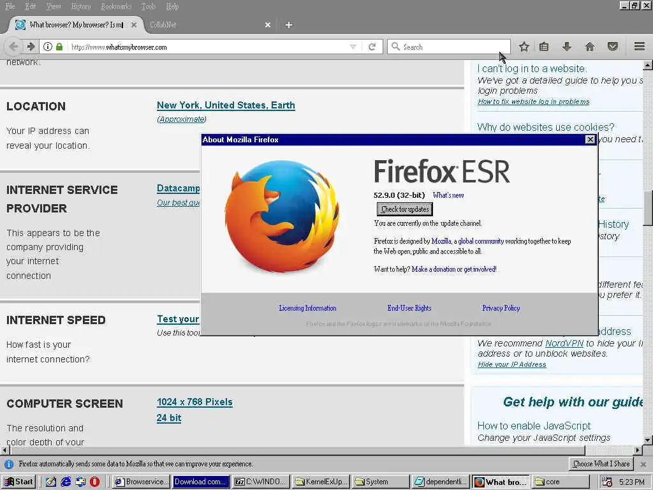Click Hide your IP Address link
This screenshot has width=653, height=490.
[x=512, y=364]
